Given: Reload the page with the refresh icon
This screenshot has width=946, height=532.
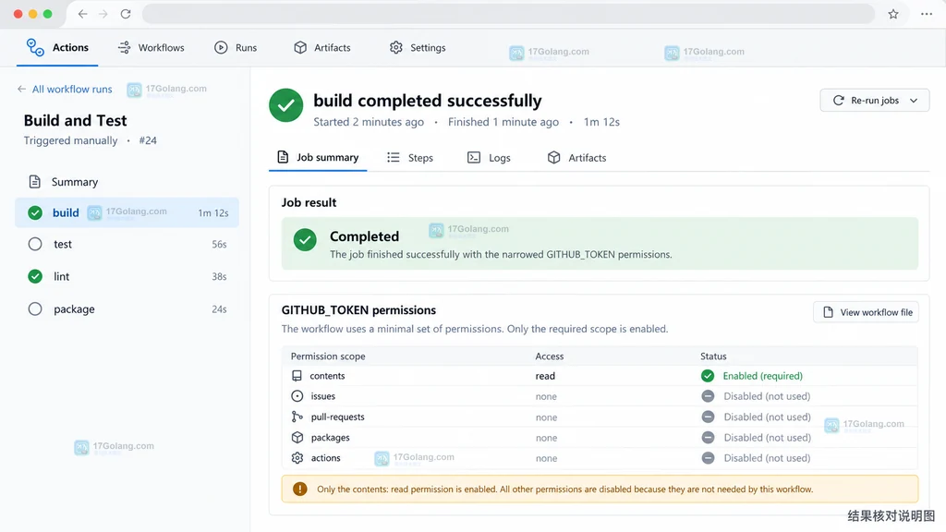Looking at the screenshot, I should coord(126,14).
